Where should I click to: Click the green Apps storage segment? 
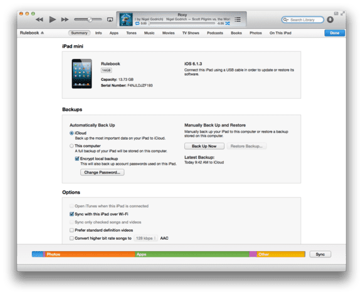pyautogui.click(x=192, y=254)
